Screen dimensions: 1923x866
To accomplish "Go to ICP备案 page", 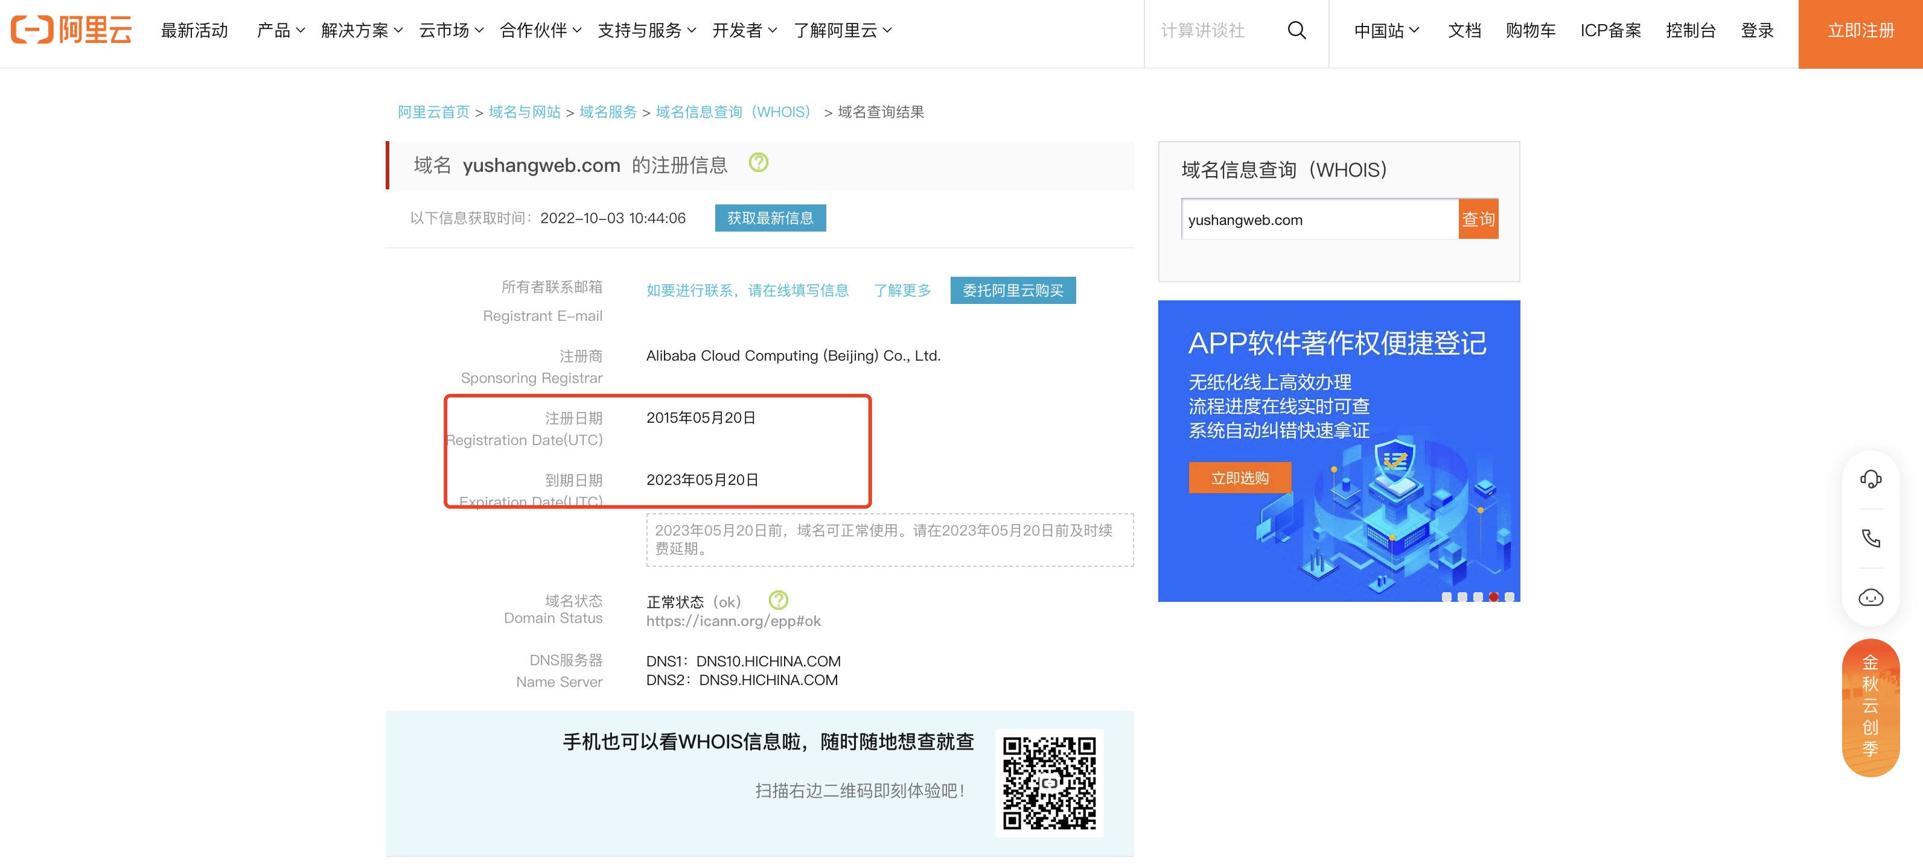I will click(x=1610, y=31).
